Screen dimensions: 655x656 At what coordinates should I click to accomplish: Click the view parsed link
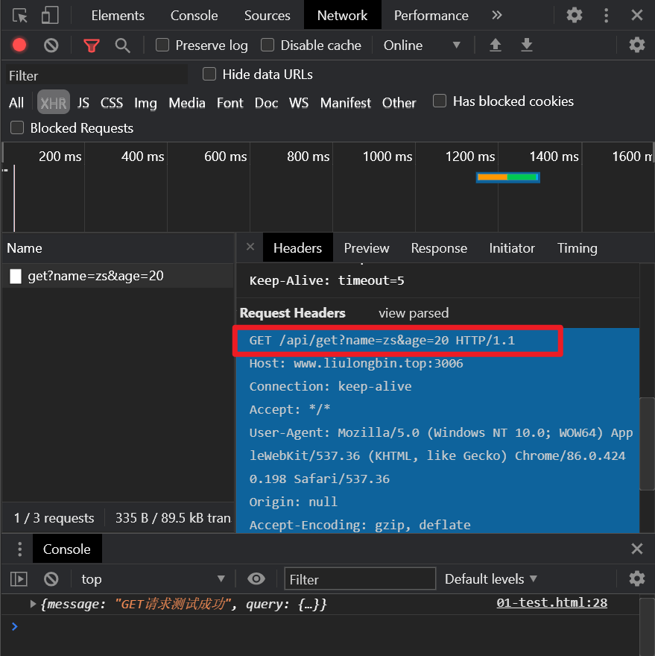click(x=414, y=313)
